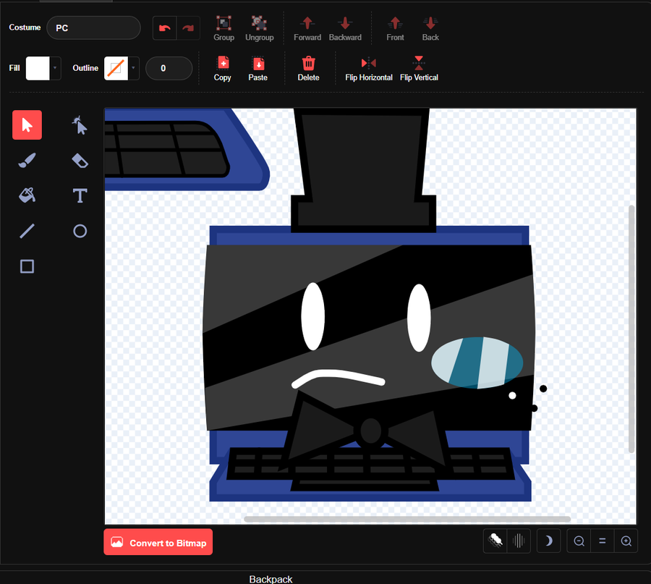Click the Undo arrow button
The image size is (651, 584).
click(165, 28)
